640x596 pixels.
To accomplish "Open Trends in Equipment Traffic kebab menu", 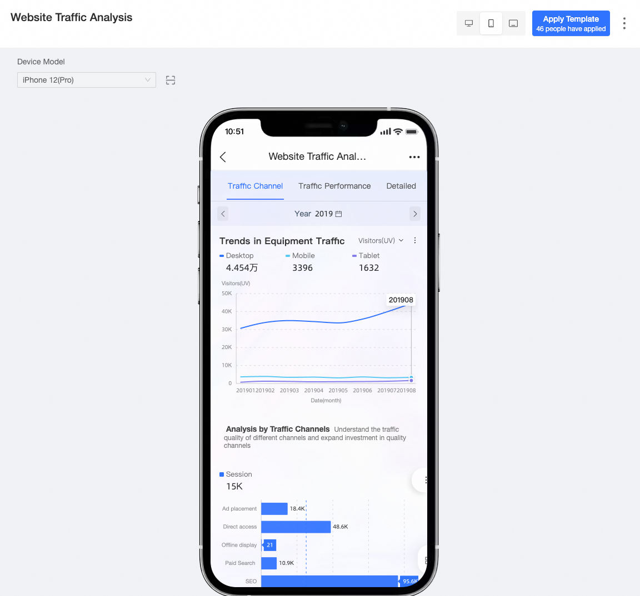I will 415,240.
